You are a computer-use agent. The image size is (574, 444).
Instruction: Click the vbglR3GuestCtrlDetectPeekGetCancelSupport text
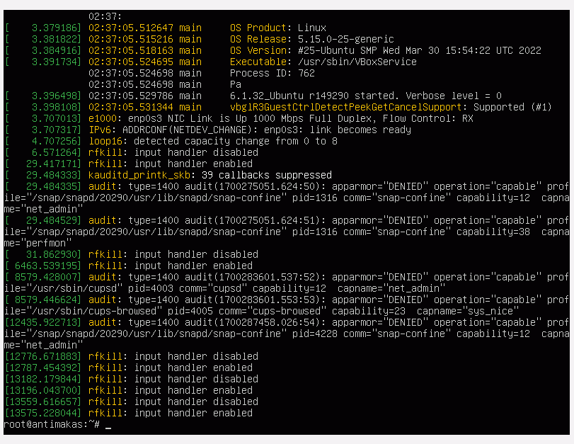pos(345,108)
